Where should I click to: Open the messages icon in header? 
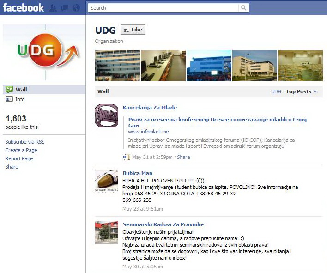click(65, 8)
